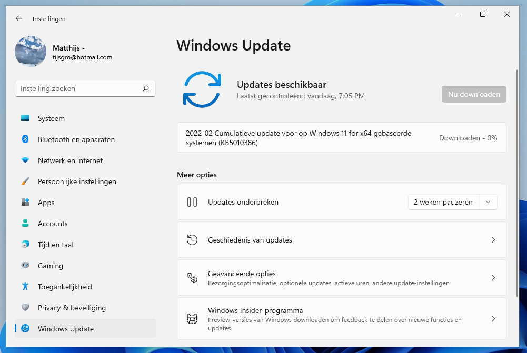Pause updates with 2 weken pauzeren
The image size is (527, 353).
point(443,202)
